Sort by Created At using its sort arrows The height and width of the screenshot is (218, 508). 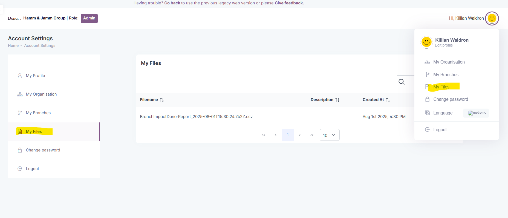tap(388, 100)
